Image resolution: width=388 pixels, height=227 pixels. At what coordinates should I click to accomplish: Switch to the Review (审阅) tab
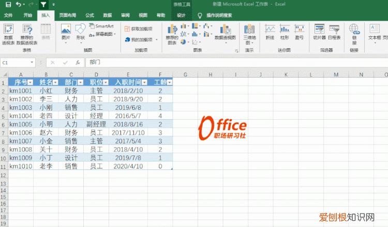click(125, 16)
